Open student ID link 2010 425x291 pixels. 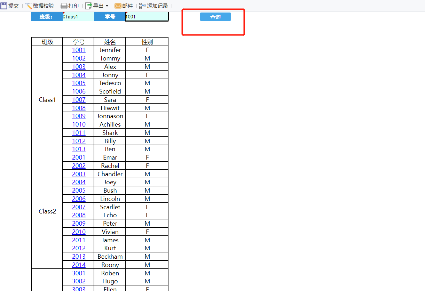point(79,232)
